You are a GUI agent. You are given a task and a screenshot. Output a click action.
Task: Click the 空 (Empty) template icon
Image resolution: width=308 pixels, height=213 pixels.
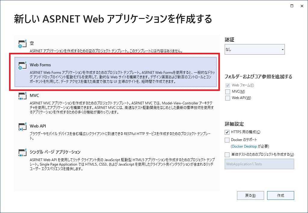pyautogui.click(x=22, y=44)
